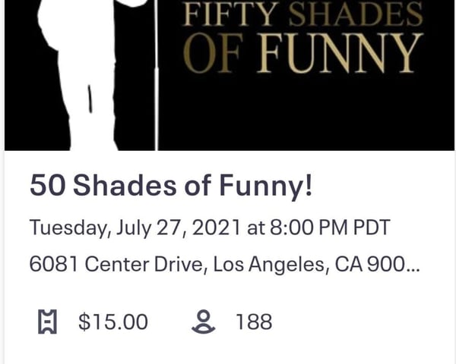Screen dimensions: 456x364
Task: Click the attendees person icon
Action: point(203,322)
